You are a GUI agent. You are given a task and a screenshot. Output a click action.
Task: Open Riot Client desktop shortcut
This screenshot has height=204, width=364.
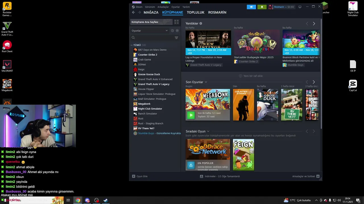point(7,46)
